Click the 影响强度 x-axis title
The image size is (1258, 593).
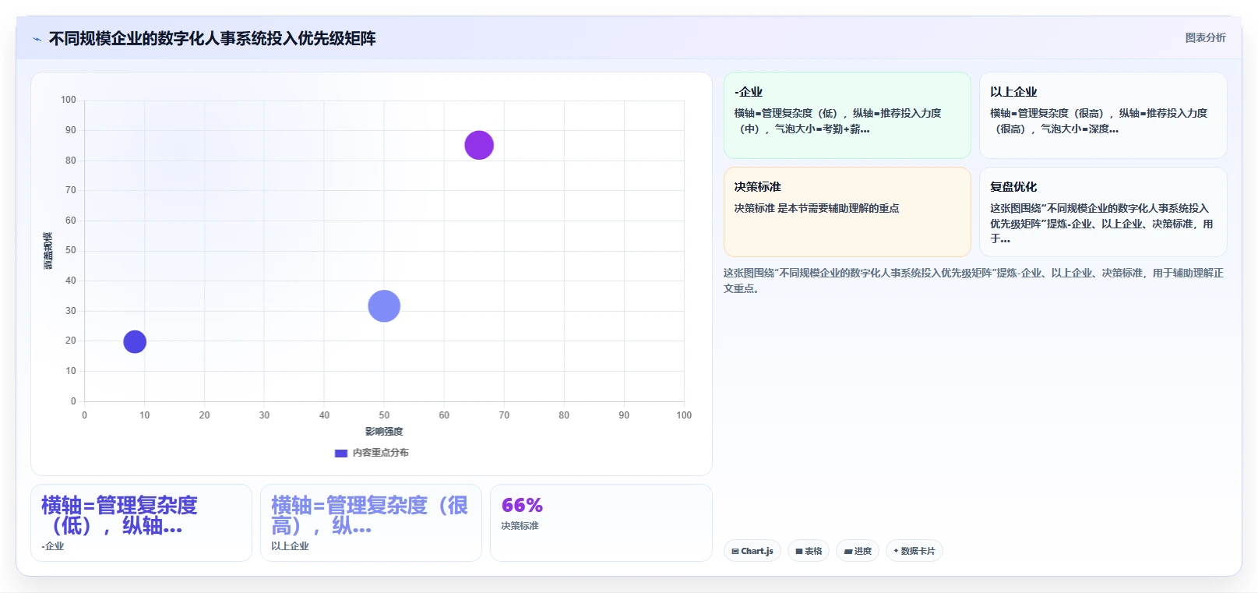coord(384,432)
